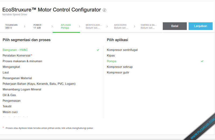The width and height of the screenshot is (215, 140).
Task: Click chevron arrow after TEGANGAN step
Action: click(24, 26)
